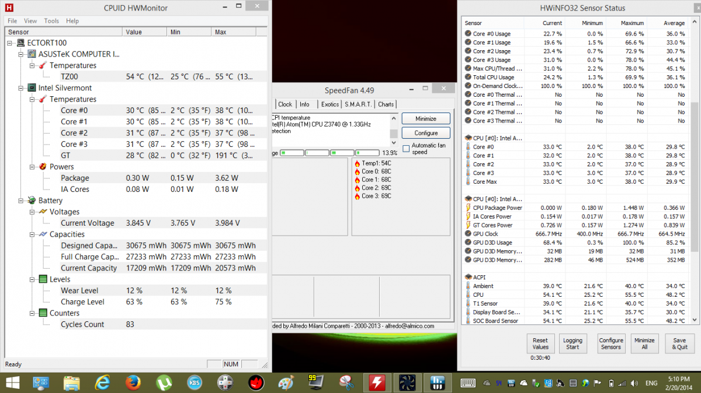
Task: Switch to the Charts tab in SpeedFan
Action: [386, 104]
